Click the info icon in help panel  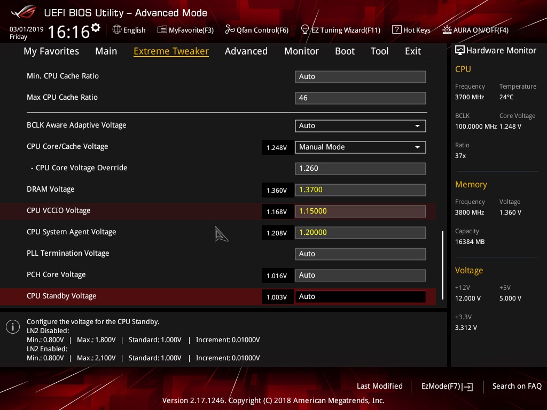coord(13,327)
